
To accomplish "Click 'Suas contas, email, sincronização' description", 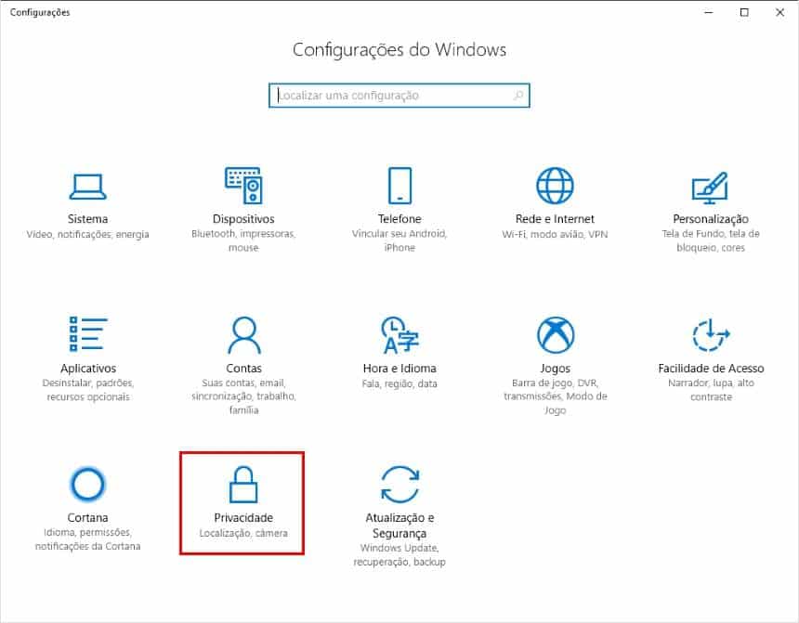I will pyautogui.click(x=244, y=396).
